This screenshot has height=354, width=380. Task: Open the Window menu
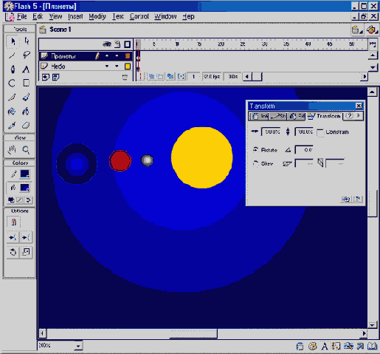[x=165, y=16]
